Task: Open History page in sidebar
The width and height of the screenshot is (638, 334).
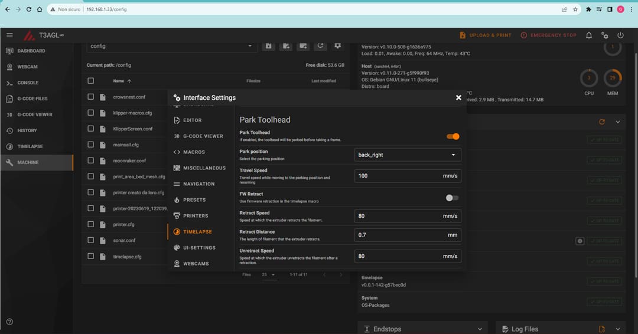Action: click(37, 130)
